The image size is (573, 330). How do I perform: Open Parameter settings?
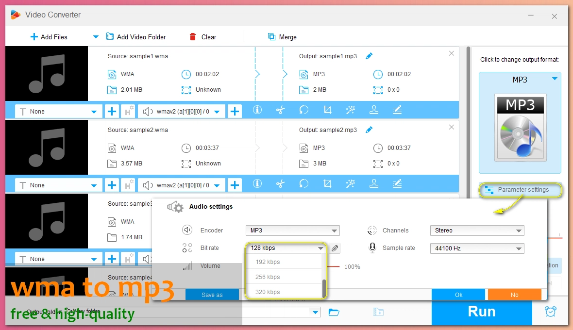[x=521, y=190]
